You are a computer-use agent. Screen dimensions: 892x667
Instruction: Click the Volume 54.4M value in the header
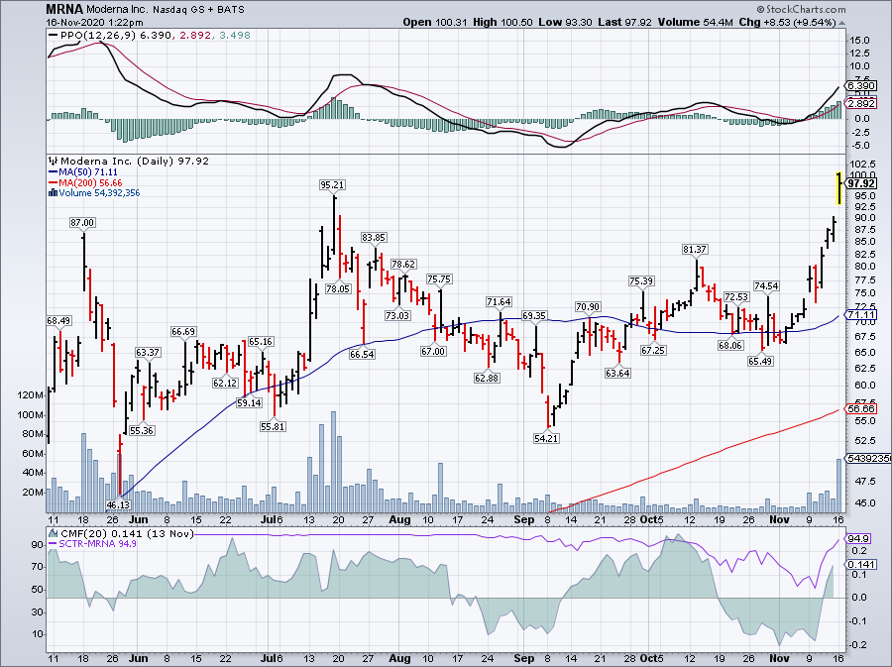click(695, 23)
